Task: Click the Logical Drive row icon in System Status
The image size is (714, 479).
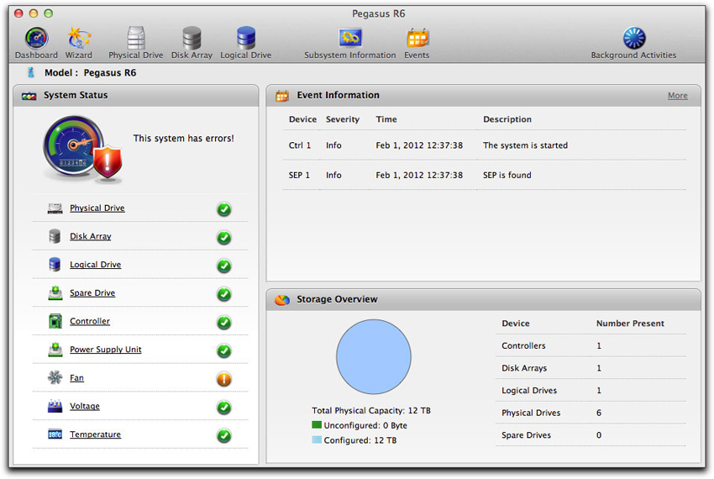Action: pyautogui.click(x=55, y=265)
